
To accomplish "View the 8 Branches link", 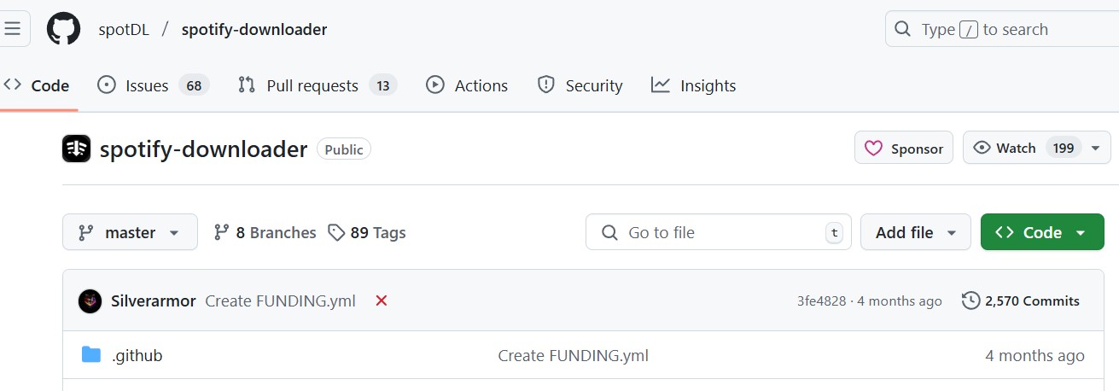I will pos(265,232).
